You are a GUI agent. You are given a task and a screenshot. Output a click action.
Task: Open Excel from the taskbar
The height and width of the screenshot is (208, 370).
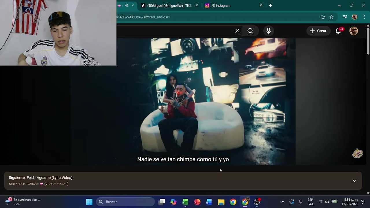pyautogui.click(x=185, y=202)
